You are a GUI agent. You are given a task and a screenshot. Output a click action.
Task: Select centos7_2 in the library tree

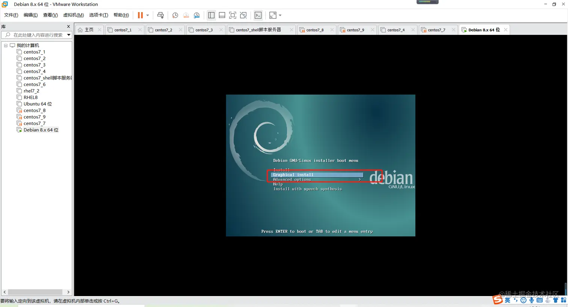tap(34, 59)
